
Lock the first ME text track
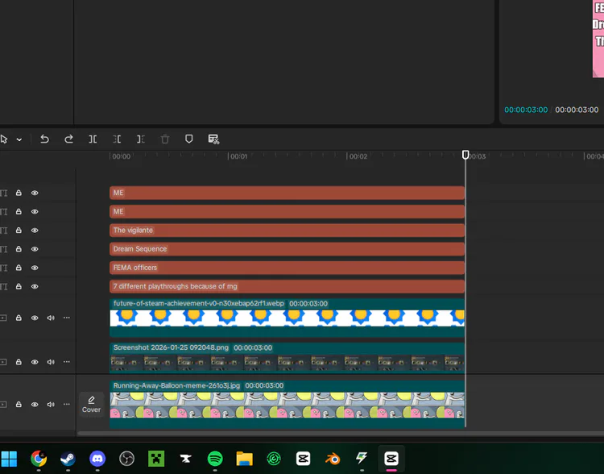[19, 193]
